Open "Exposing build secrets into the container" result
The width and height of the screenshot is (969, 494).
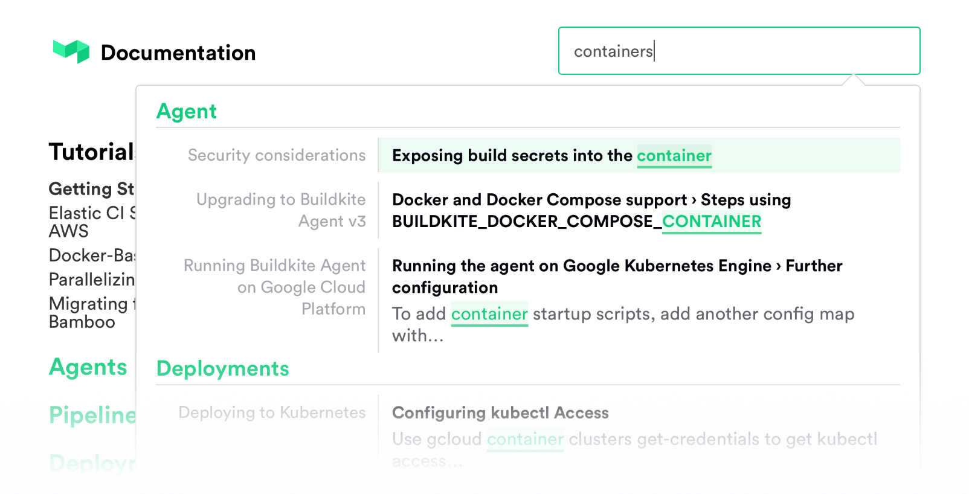(551, 156)
